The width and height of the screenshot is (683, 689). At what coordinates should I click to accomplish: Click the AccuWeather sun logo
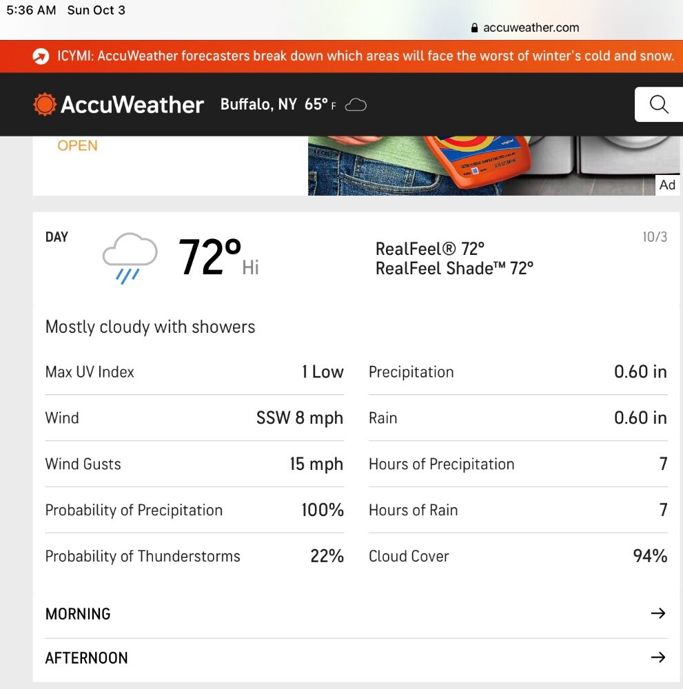pos(45,105)
